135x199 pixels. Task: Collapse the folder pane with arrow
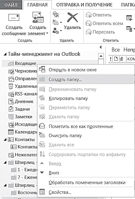click(x=101, y=47)
